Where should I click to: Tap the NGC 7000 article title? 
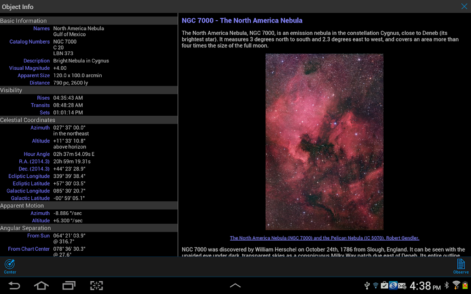click(242, 20)
